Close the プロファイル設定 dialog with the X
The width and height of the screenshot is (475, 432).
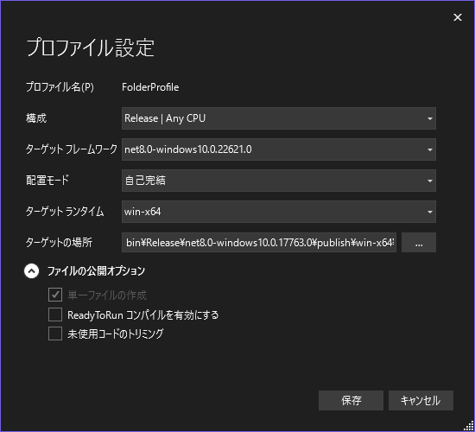458,17
